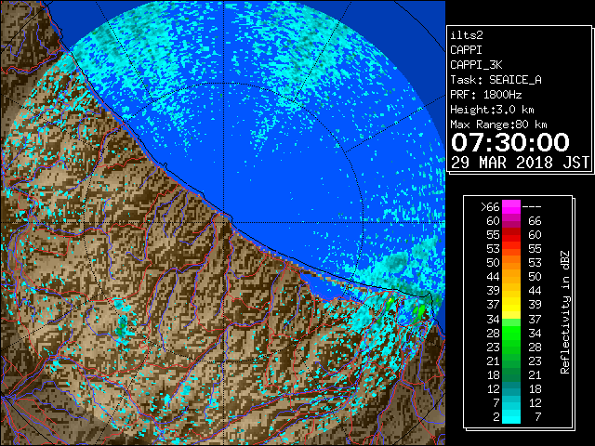Select the 'Max Range:80 km' line

(498, 125)
